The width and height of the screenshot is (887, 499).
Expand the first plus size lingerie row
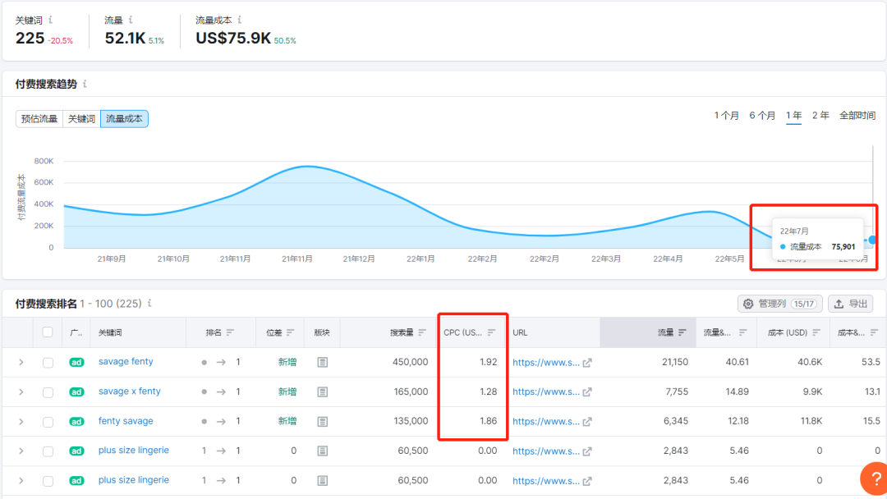21,451
